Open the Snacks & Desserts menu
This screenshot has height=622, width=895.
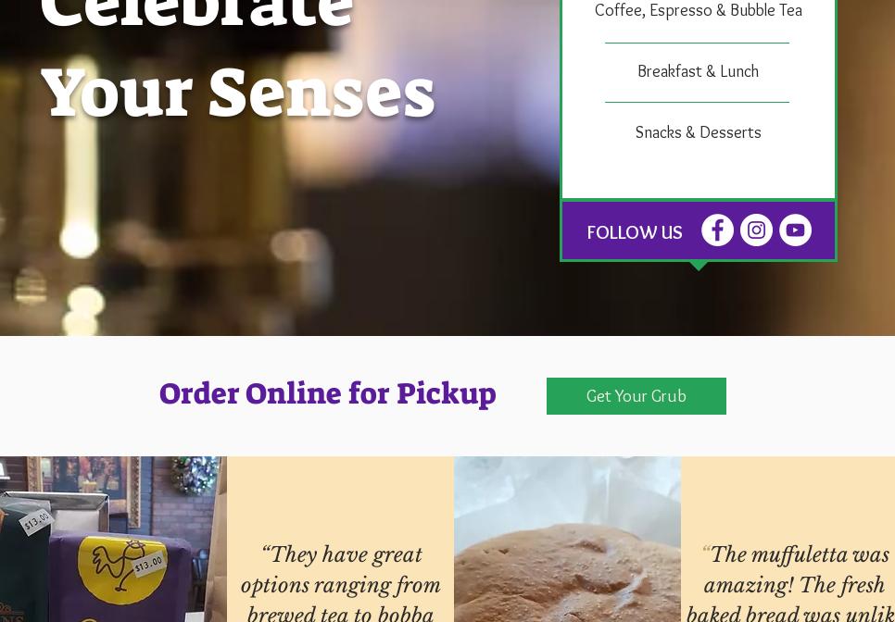pos(698,132)
